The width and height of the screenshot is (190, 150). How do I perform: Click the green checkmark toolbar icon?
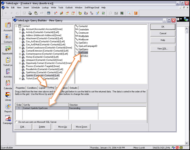[x=103, y=13]
